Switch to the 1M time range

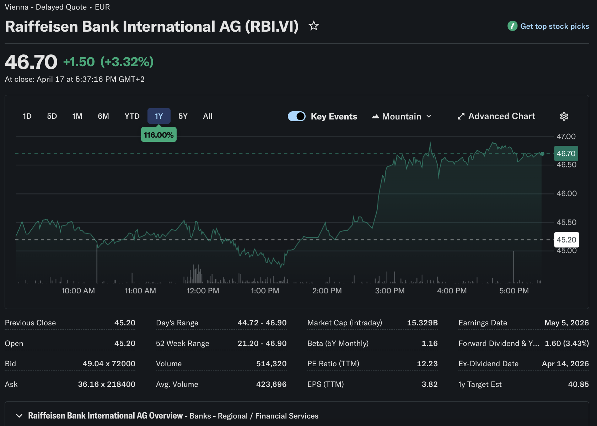point(77,116)
